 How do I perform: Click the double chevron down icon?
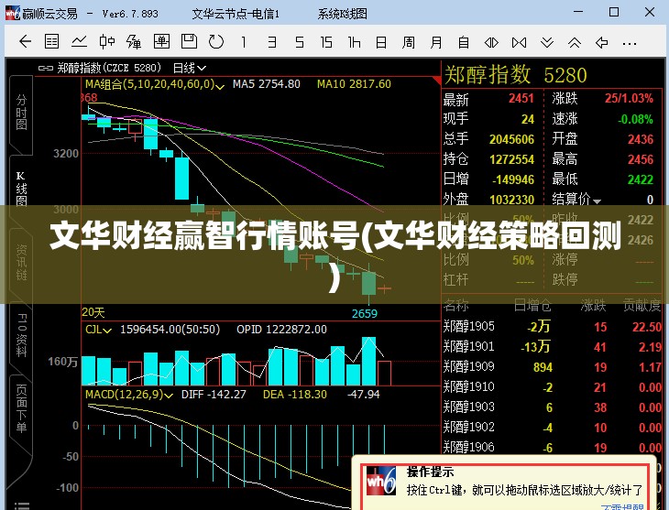547,42
